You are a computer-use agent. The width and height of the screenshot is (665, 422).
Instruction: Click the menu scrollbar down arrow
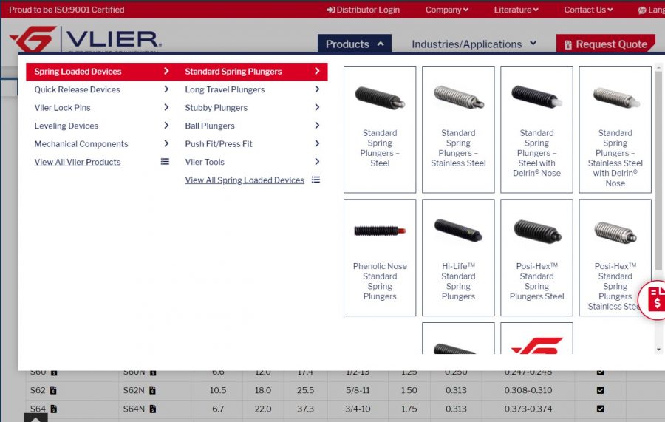[x=658, y=350]
